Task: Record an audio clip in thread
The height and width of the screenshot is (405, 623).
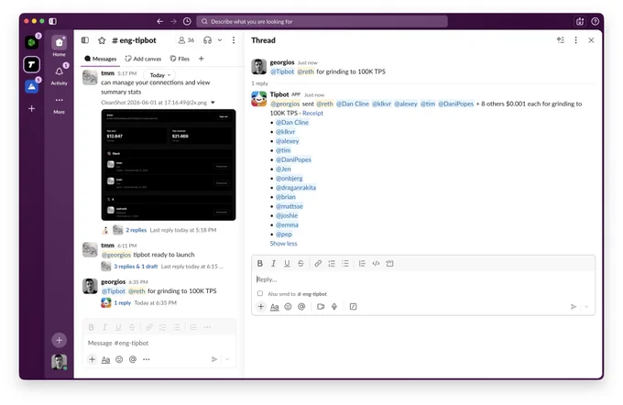Action: tap(334, 307)
